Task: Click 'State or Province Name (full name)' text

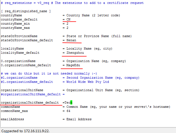Action: coord(99,36)
